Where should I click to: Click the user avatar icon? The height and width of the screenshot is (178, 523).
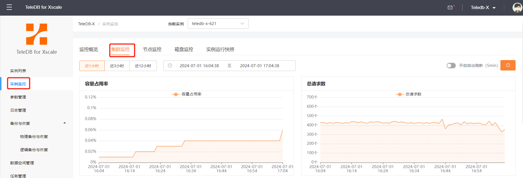(x=517, y=8)
